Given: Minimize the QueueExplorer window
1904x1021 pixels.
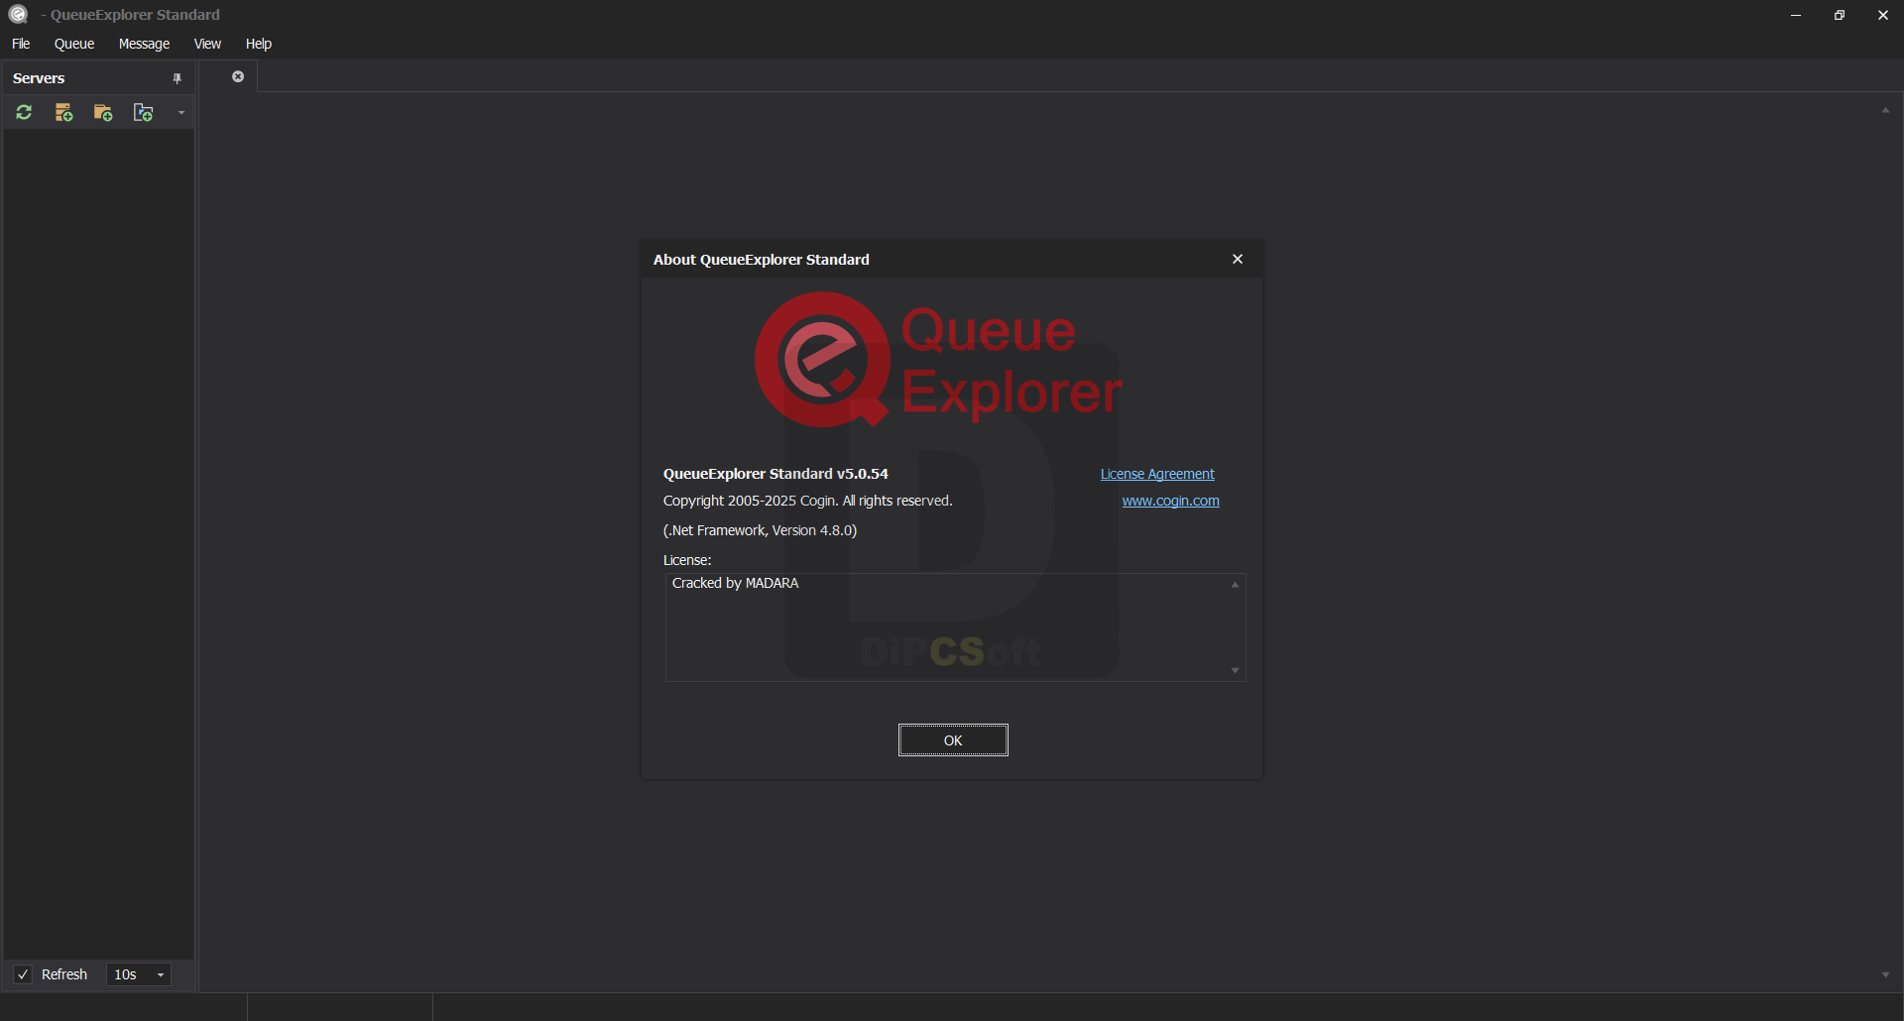Looking at the screenshot, I should [x=1796, y=15].
